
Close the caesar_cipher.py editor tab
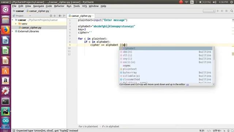point(93,16)
